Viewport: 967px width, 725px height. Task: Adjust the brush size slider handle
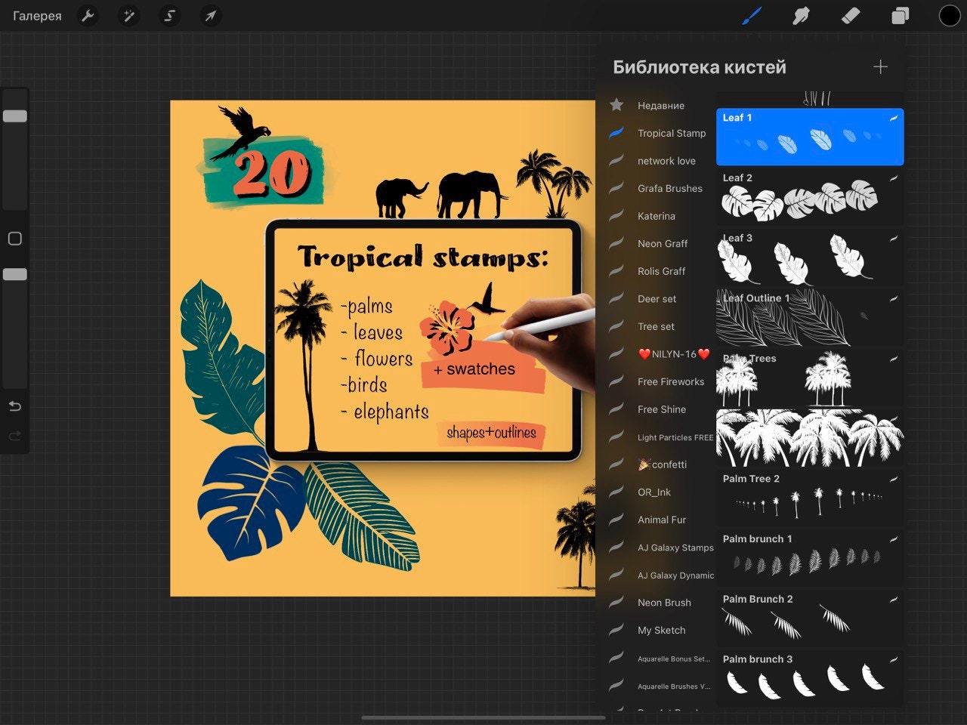pos(15,116)
